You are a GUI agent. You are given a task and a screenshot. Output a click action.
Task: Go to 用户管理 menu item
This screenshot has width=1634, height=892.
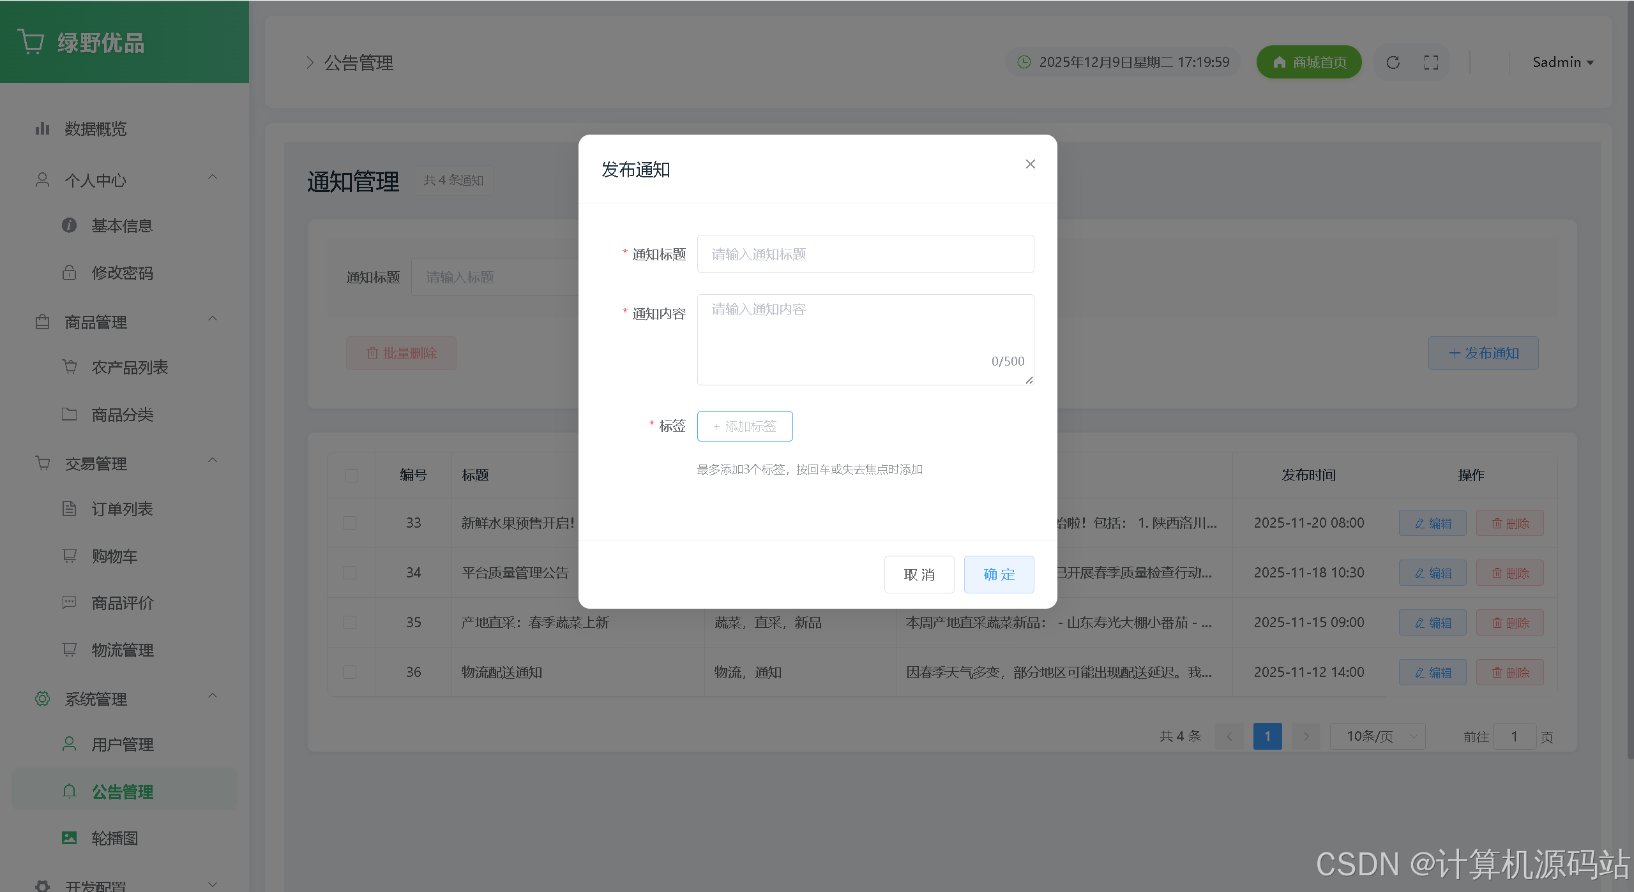click(122, 745)
